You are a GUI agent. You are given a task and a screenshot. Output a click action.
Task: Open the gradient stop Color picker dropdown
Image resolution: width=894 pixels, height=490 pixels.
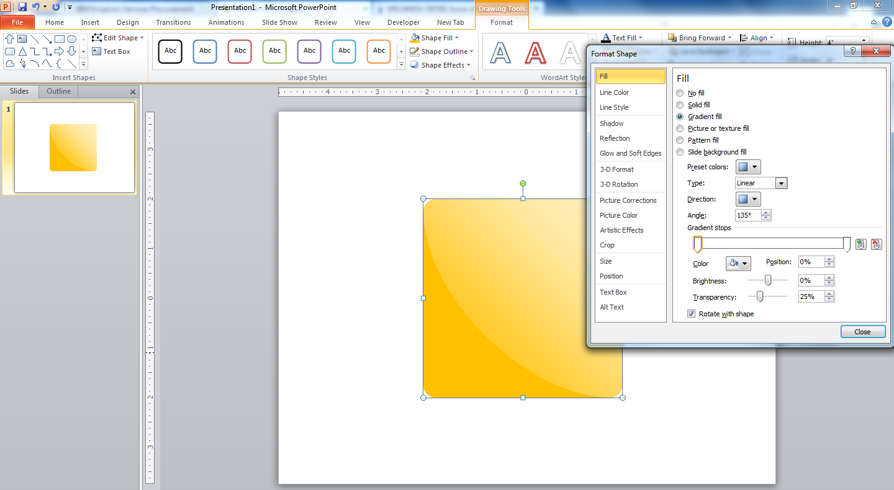coord(738,264)
